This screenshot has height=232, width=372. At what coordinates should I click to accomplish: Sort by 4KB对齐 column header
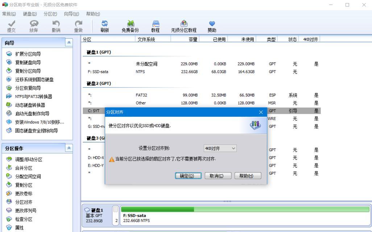310,40
